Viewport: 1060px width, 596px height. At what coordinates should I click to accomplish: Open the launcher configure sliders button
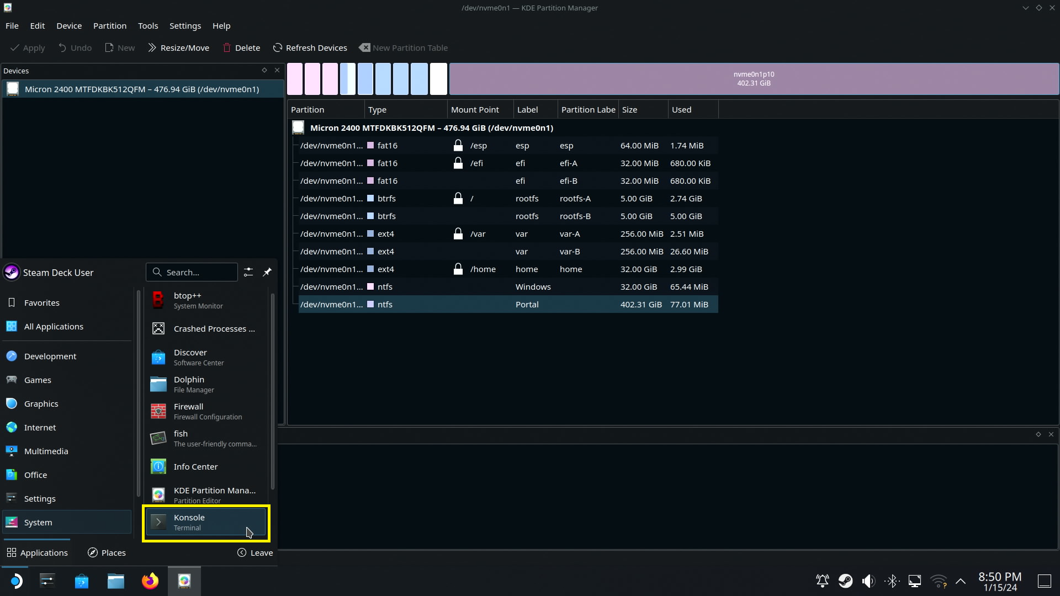[x=248, y=272]
